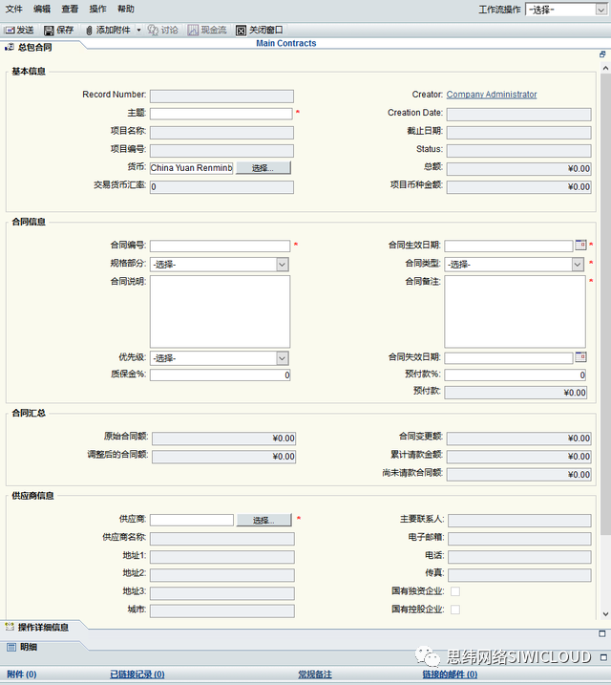The width and height of the screenshot is (611, 685).
Task: Open the calendar icon for 合同失效日期
Action: tap(580, 357)
